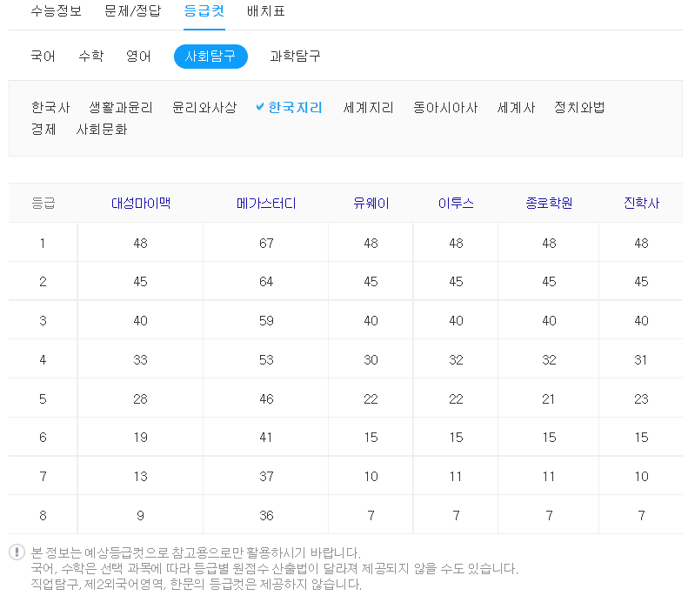The image size is (688, 609).
Task: Select the 등급컷 tab
Action: 204,11
